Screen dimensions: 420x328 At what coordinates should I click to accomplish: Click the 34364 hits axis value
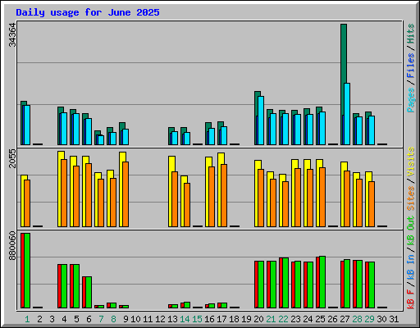click(x=12, y=34)
